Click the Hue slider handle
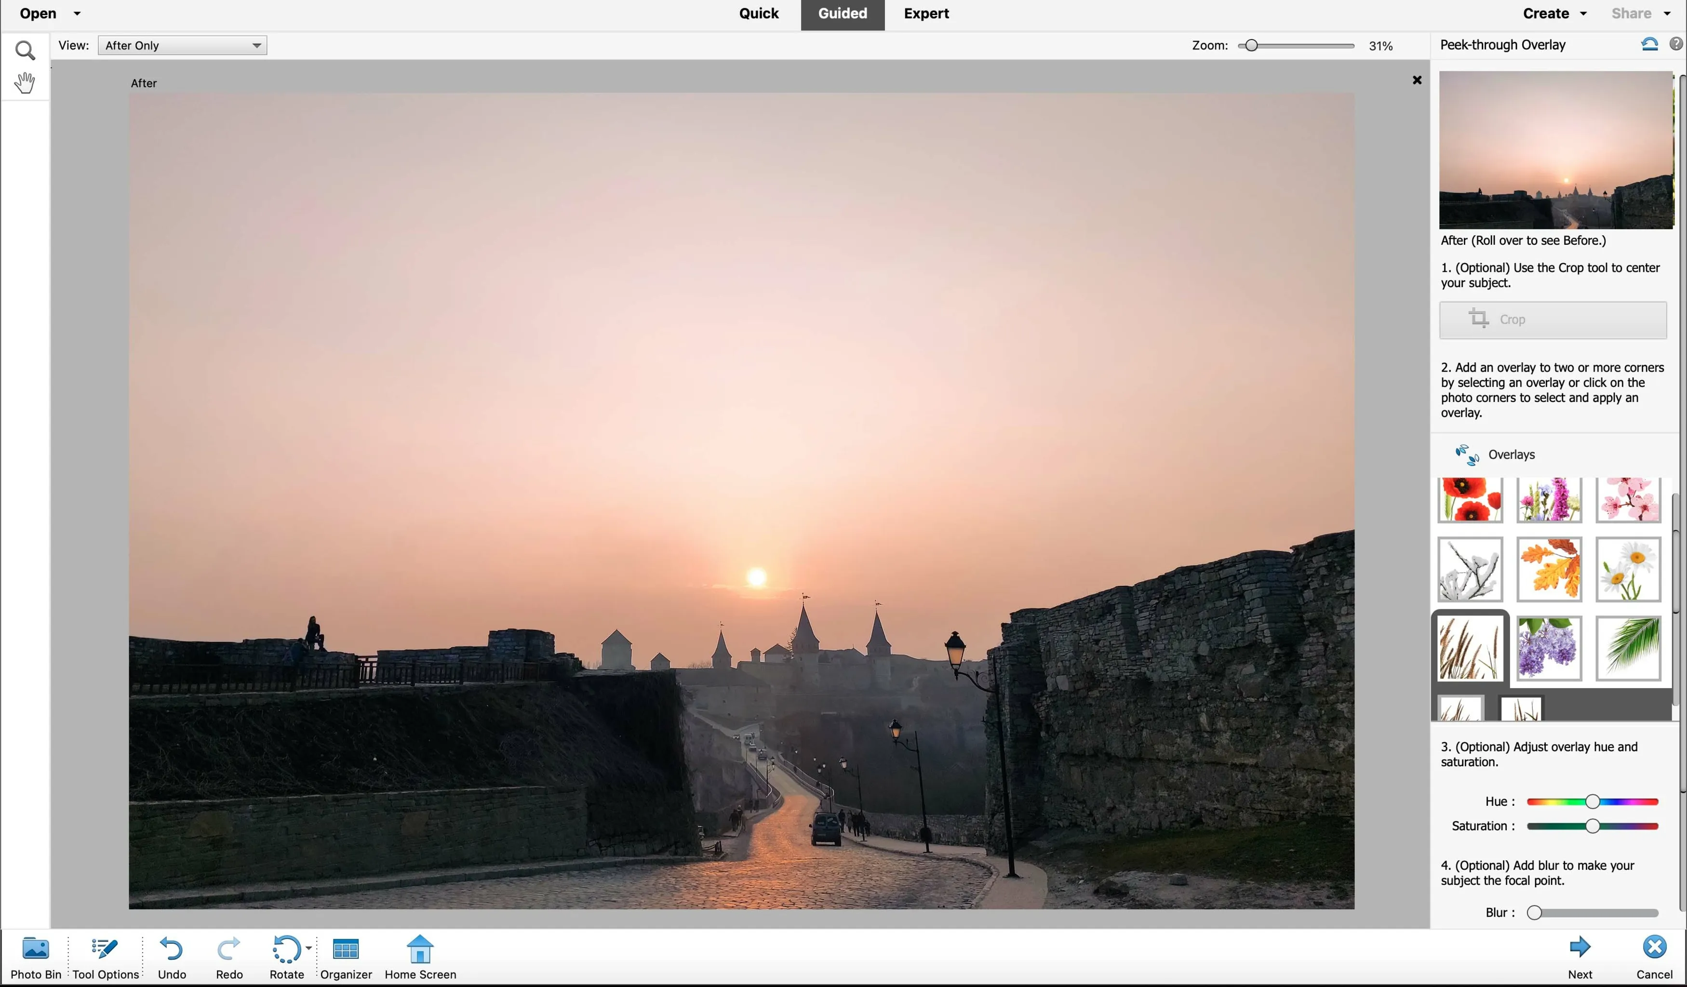 pyautogui.click(x=1593, y=801)
